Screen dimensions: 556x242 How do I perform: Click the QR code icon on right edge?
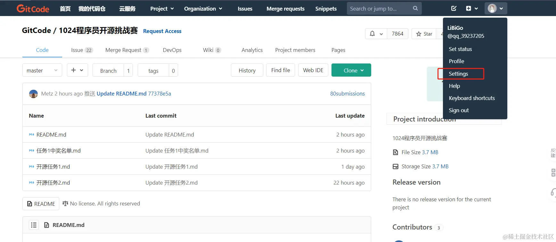(553, 173)
